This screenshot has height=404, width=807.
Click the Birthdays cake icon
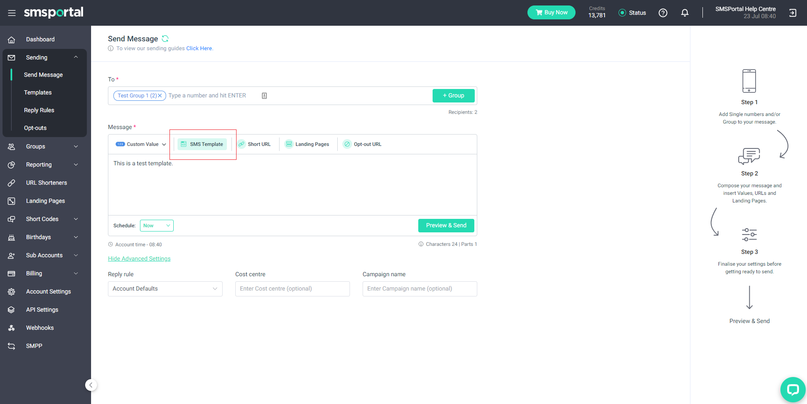[11, 237]
